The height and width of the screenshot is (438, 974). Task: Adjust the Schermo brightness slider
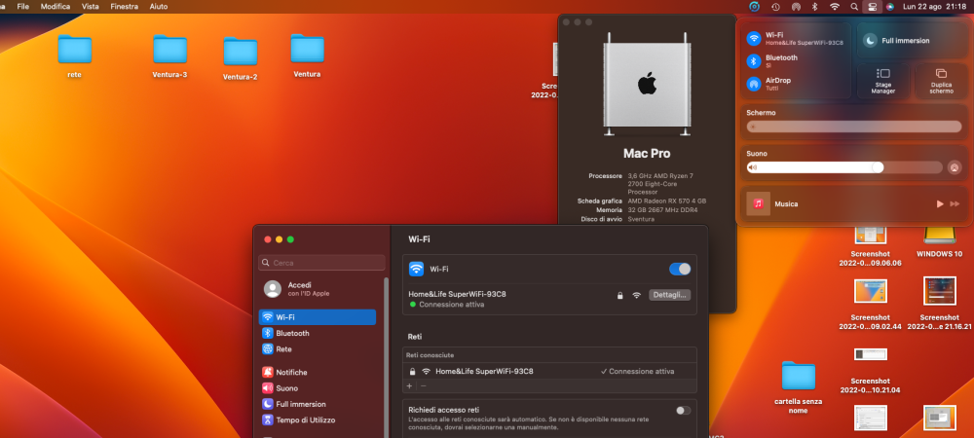coord(854,127)
